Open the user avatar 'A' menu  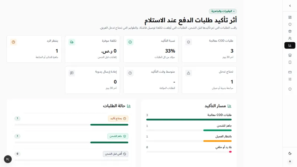(290, 161)
